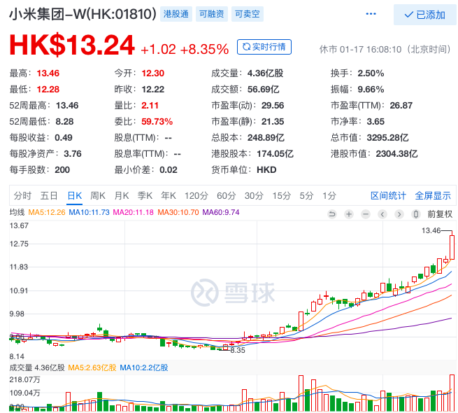
Task: Click the 实时行情 refresh button
Action: coord(264,47)
